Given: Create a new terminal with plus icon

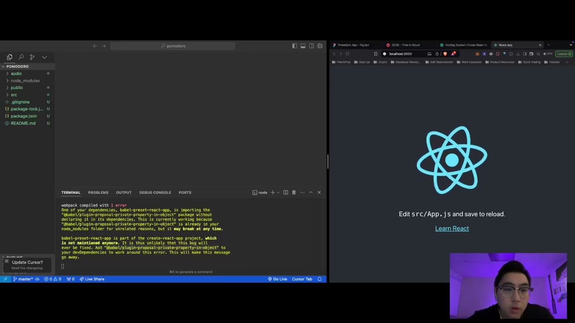Looking at the screenshot, I should click(x=273, y=192).
